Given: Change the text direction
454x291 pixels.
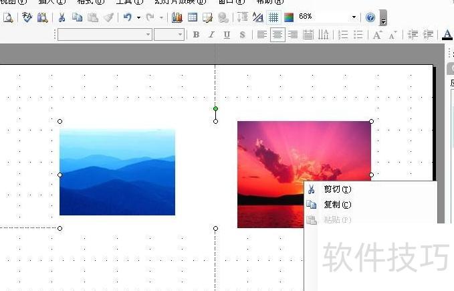Looking at the screenshot, I should click(323, 35).
